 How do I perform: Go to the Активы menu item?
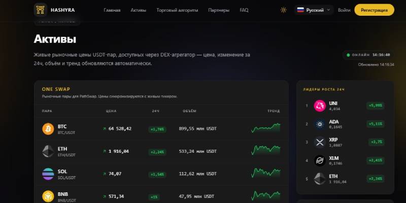tap(138, 10)
